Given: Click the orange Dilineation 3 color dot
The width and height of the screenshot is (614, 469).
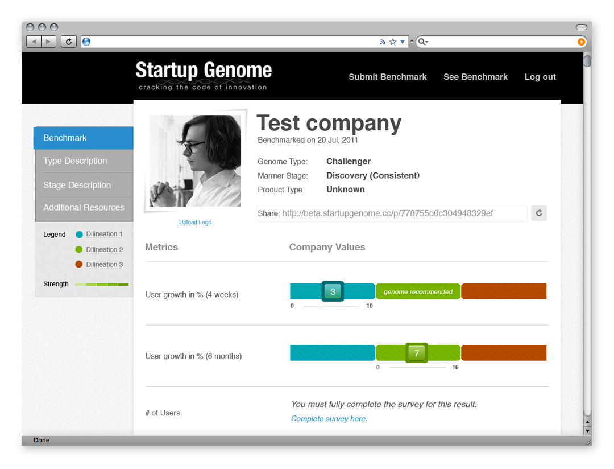Looking at the screenshot, I should coord(78,264).
